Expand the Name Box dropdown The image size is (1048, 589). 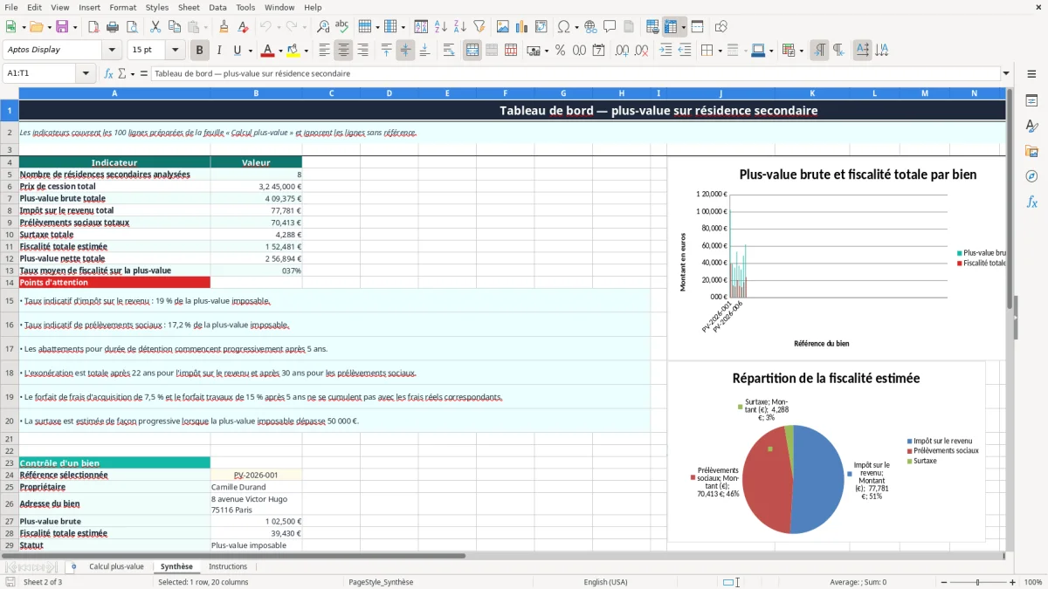86,73
